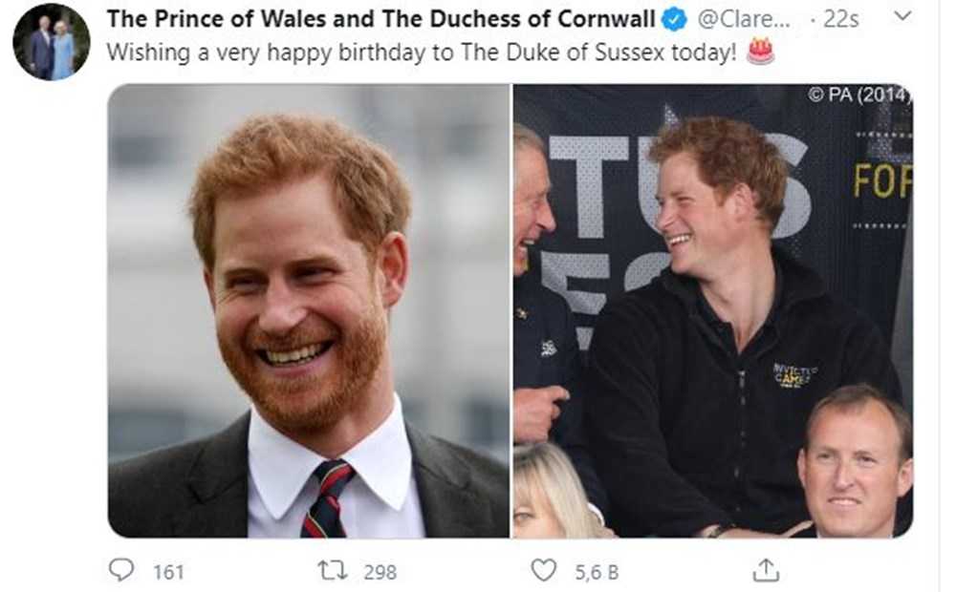Click the Invictus Games logo in the photo

[795, 373]
